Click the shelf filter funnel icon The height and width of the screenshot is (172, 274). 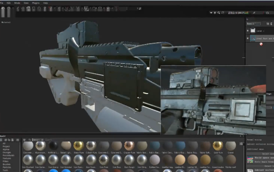[x=24, y=140]
